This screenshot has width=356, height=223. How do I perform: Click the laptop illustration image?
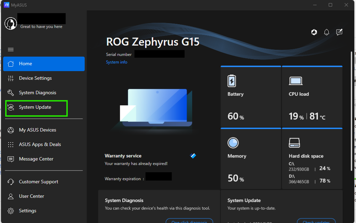pyautogui.click(x=156, y=108)
